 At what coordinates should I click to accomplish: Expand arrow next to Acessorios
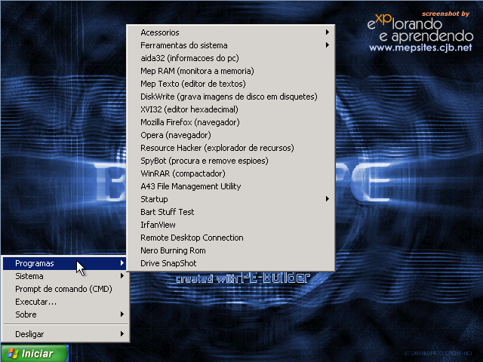(x=327, y=32)
